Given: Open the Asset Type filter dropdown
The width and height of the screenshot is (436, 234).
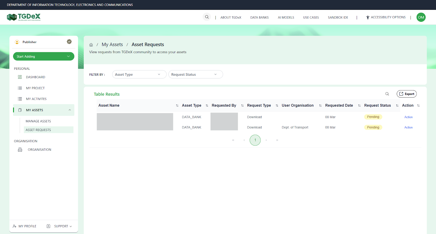Looking at the screenshot, I should click(139, 74).
